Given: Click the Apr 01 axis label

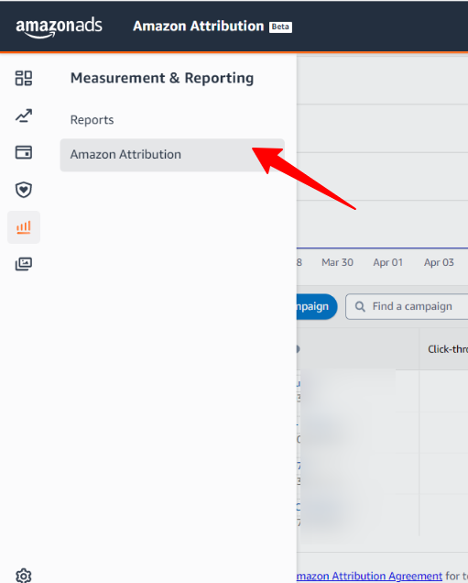Looking at the screenshot, I should click(x=387, y=262).
